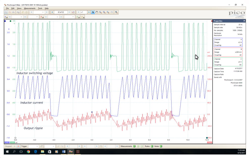Screen dimensions: 249x158
Task: Open Channel D options button
Action: [x=82, y=17]
